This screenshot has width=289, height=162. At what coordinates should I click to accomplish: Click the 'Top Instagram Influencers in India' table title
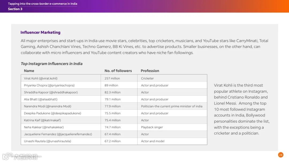click(52, 64)
